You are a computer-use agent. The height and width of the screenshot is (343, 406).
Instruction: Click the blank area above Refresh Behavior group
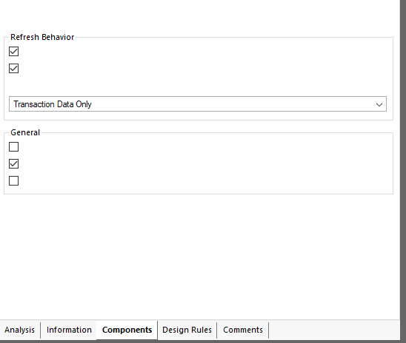[199, 16]
